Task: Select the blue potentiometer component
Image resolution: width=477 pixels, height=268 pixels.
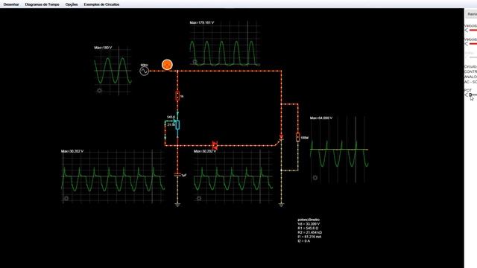Action: (x=177, y=125)
